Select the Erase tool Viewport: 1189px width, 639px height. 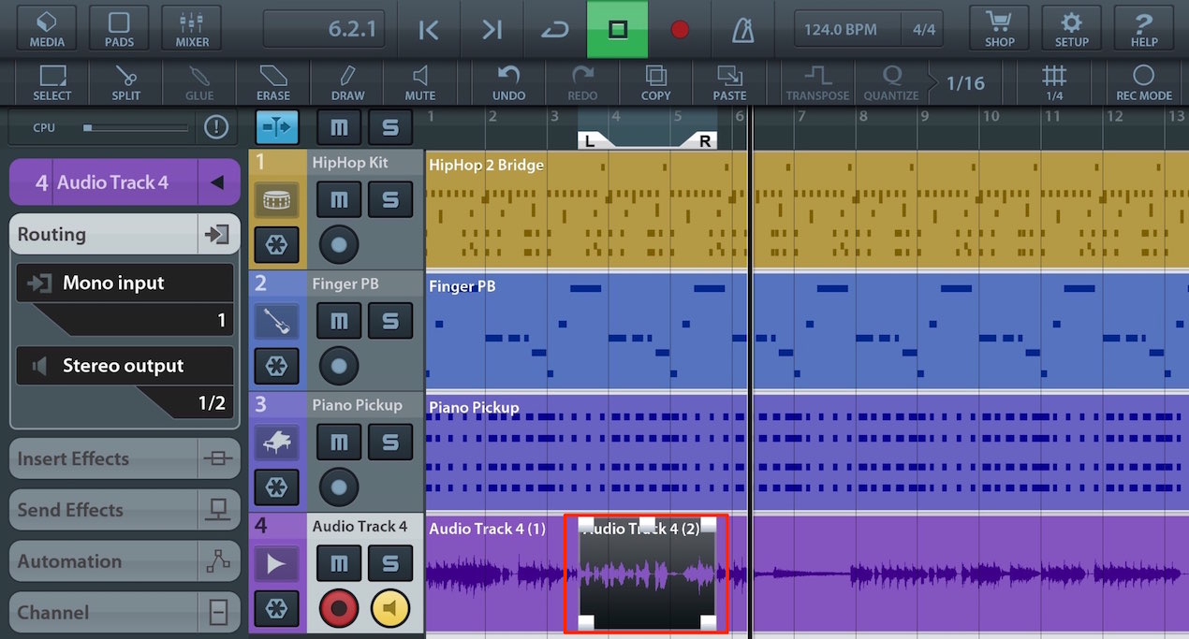coord(272,83)
